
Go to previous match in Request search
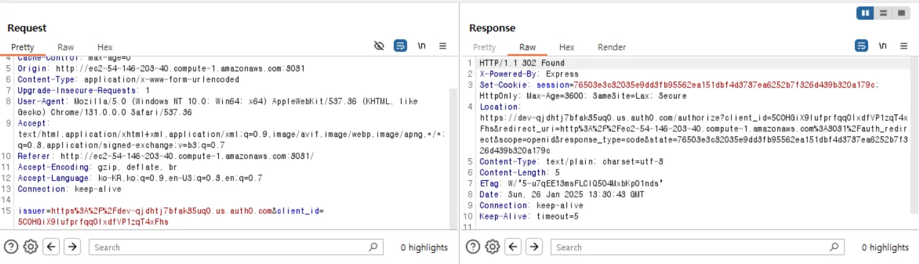pyautogui.click(x=51, y=246)
